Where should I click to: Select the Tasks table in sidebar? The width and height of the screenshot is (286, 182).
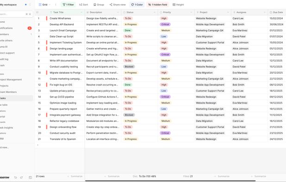pos(16,98)
